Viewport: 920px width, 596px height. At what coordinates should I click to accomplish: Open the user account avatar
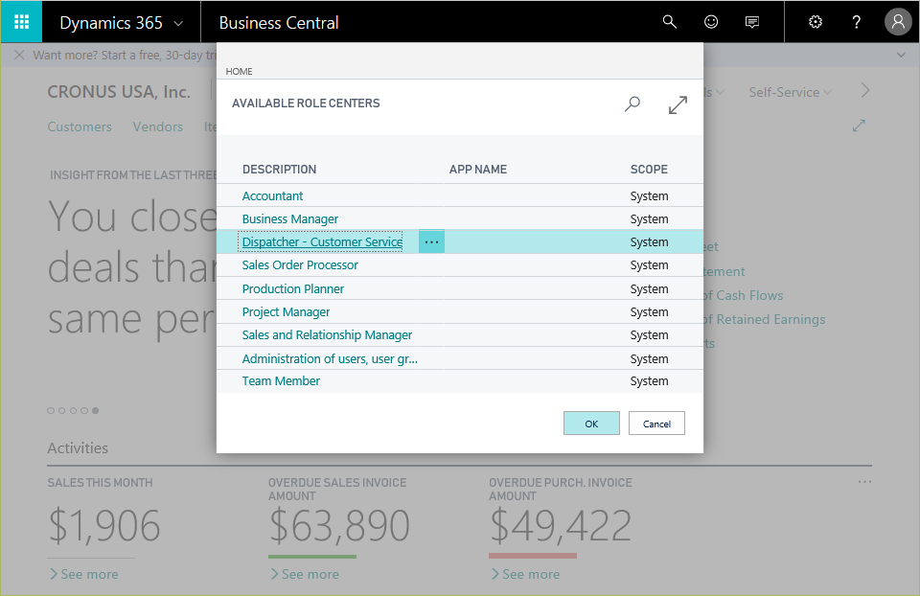pyautogui.click(x=898, y=22)
